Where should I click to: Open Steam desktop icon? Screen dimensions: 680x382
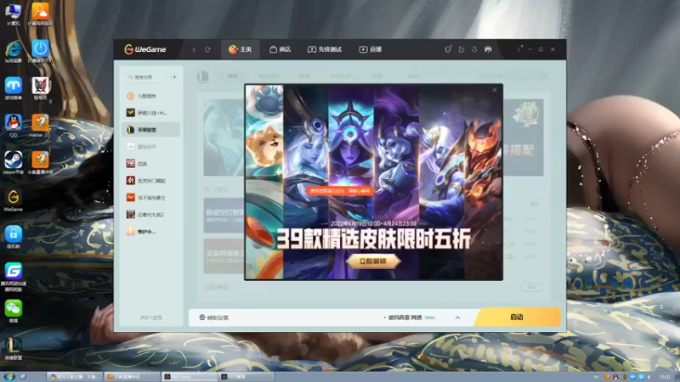click(x=13, y=162)
